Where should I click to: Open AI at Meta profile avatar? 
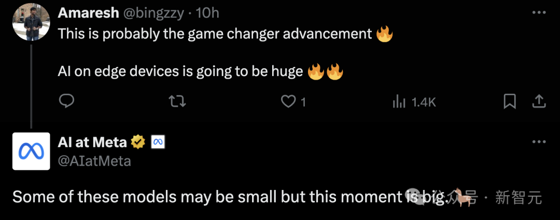click(31, 151)
